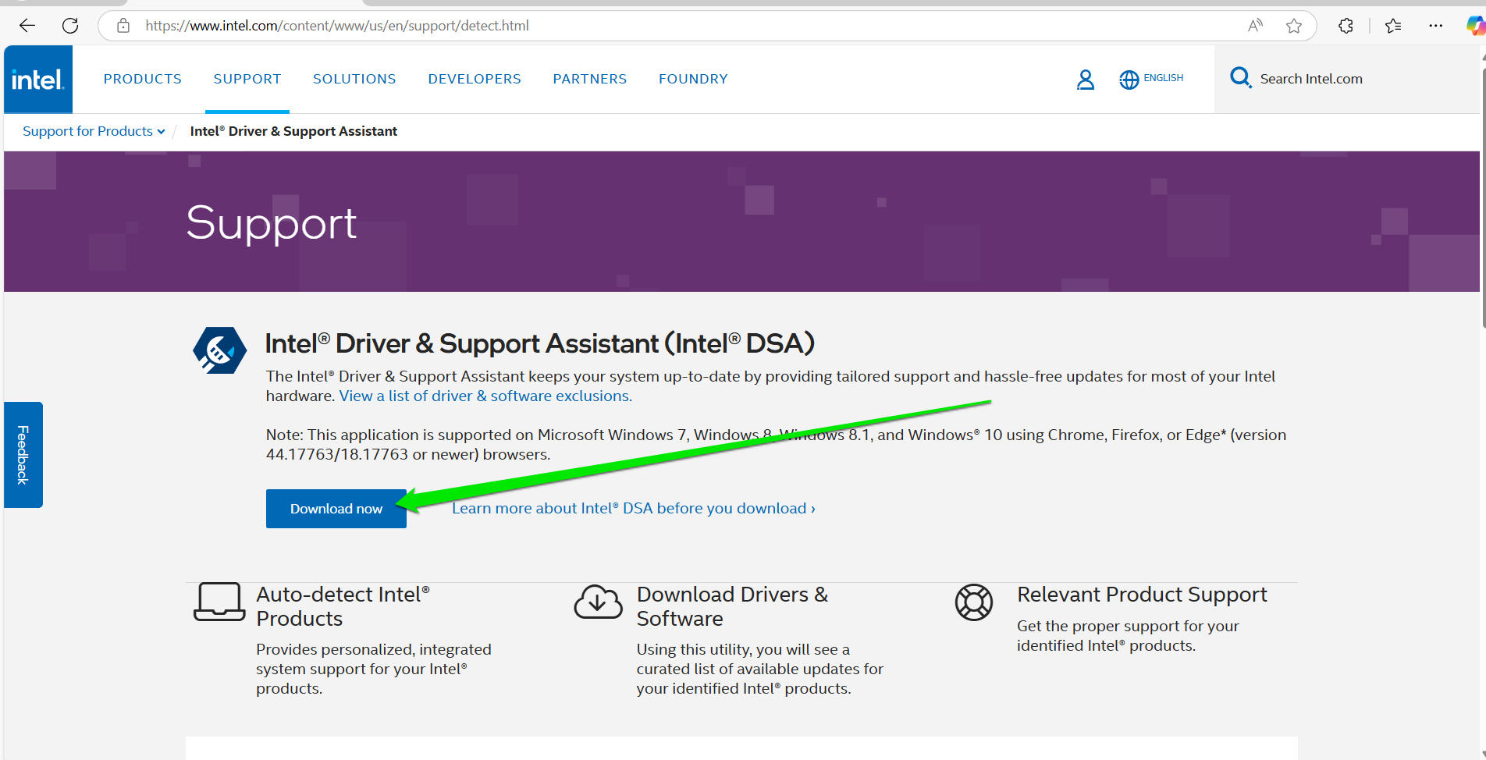The height and width of the screenshot is (760, 1486).
Task: Expand Support for Products breadcrumb dropdown
Action: tap(94, 131)
